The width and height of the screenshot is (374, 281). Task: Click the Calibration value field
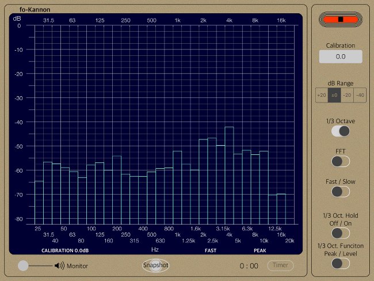pos(340,56)
